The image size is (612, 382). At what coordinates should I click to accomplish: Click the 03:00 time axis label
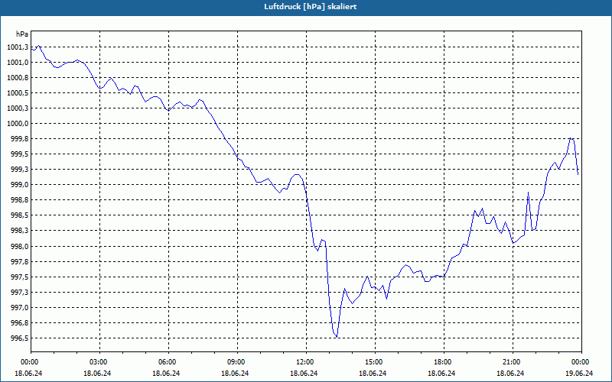coord(99,362)
